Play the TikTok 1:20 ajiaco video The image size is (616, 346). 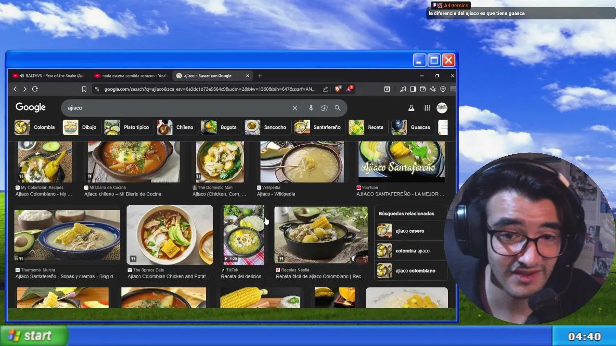pos(244,235)
